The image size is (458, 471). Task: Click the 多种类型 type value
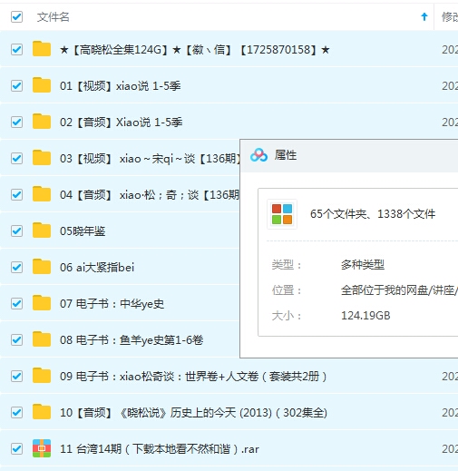pos(363,265)
